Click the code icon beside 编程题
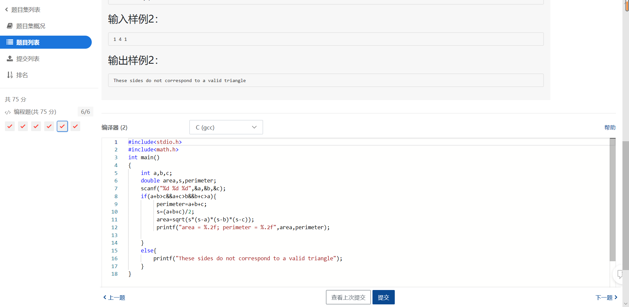629x307 pixels. pos(8,112)
